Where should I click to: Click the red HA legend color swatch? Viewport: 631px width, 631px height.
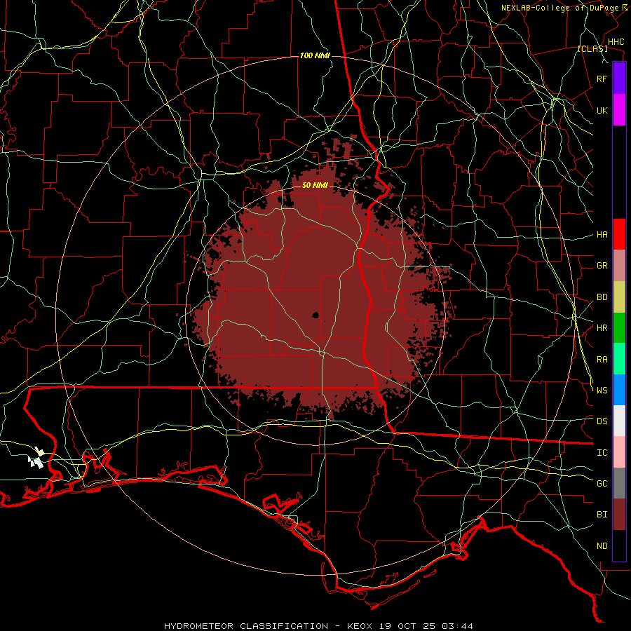[x=619, y=234]
